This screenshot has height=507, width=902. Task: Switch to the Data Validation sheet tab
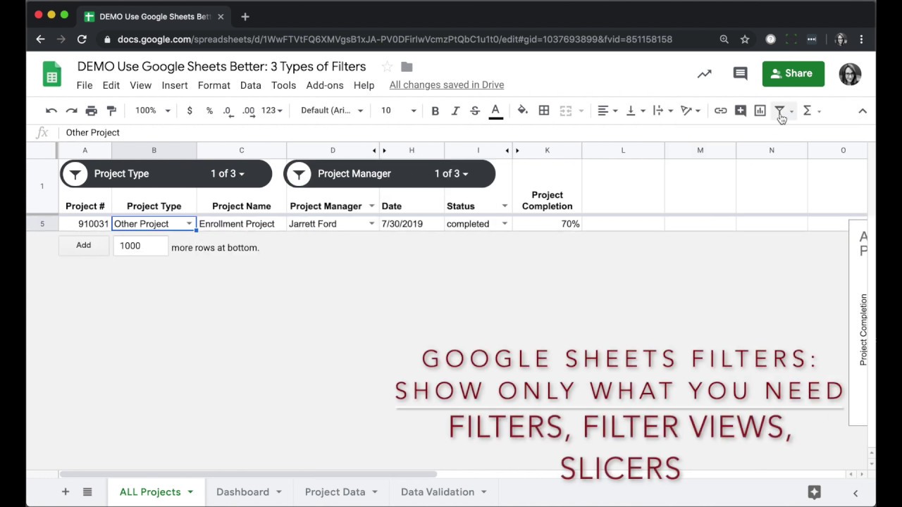tap(438, 492)
